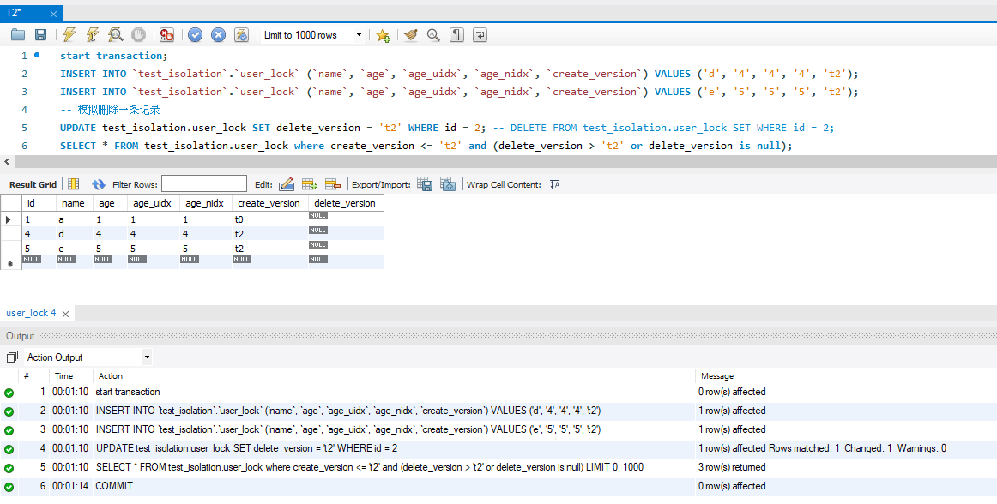
Task: Execute the whole SQL script
Action: click(x=69, y=35)
